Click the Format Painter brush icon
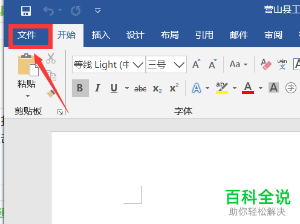Image resolution: width=300 pixels, height=224 pixels. pyautogui.click(x=51, y=93)
